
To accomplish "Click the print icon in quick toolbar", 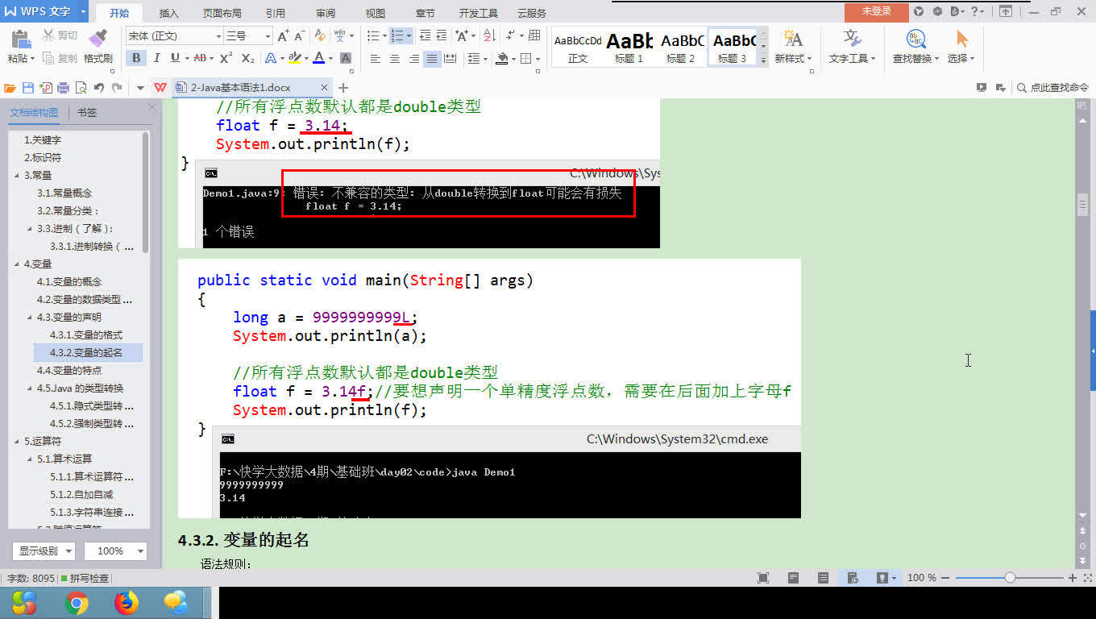I will [64, 88].
